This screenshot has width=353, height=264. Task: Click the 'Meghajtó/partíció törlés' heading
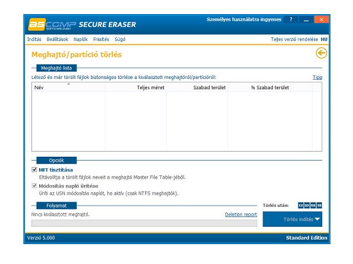click(76, 55)
